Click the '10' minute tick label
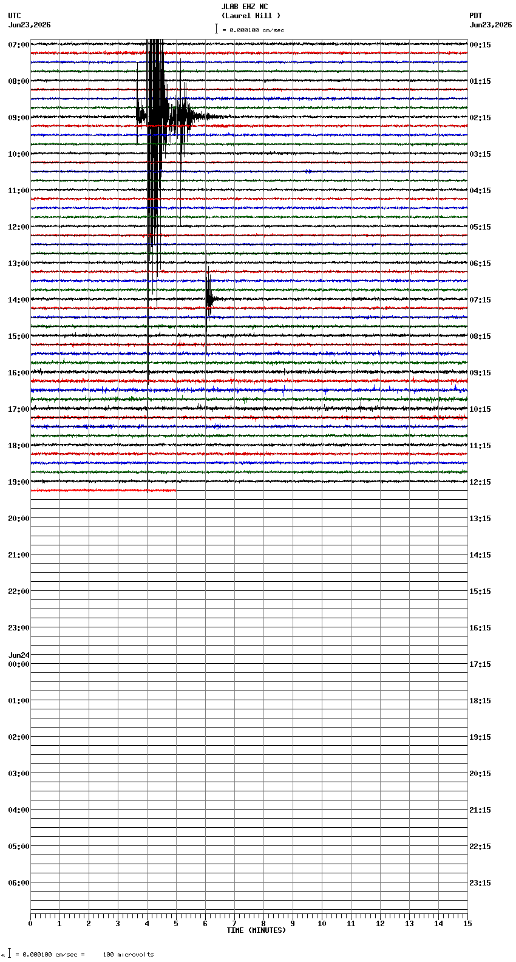This screenshot has width=516, height=962. [x=322, y=924]
